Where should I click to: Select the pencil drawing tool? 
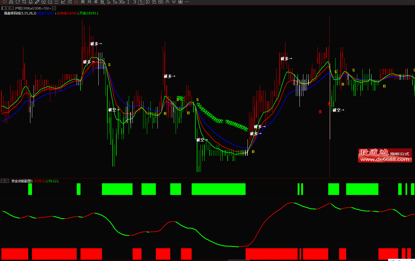point(37,2)
